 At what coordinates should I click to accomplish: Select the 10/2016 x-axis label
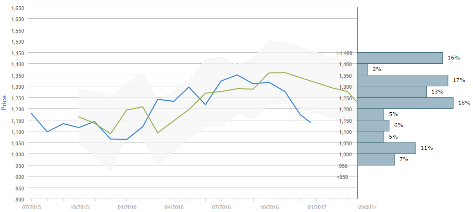269,207
